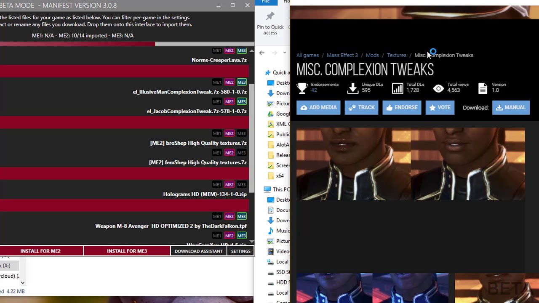Open Pictures under This PC in Explorer
Image resolution: width=539 pixels, height=303 pixels.
point(279,241)
